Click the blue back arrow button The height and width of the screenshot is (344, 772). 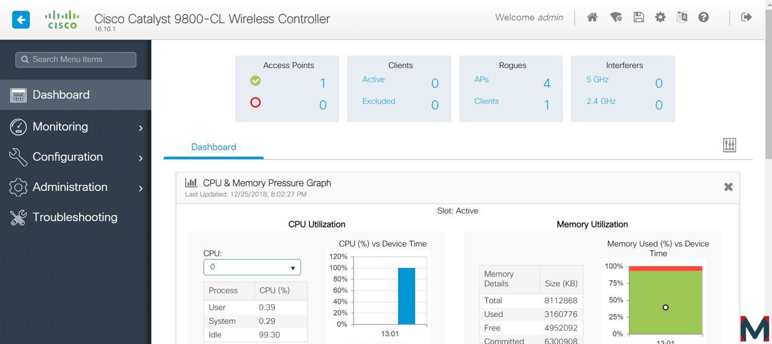tap(21, 19)
